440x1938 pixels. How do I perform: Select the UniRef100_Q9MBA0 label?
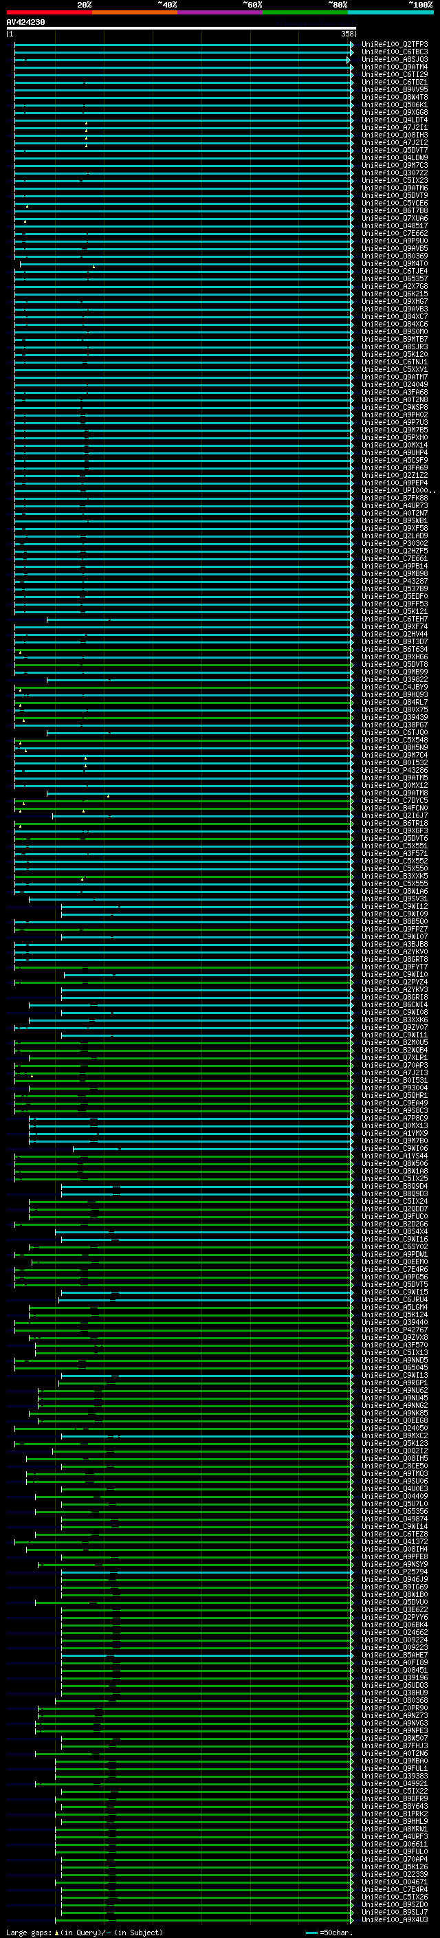(395, 1761)
